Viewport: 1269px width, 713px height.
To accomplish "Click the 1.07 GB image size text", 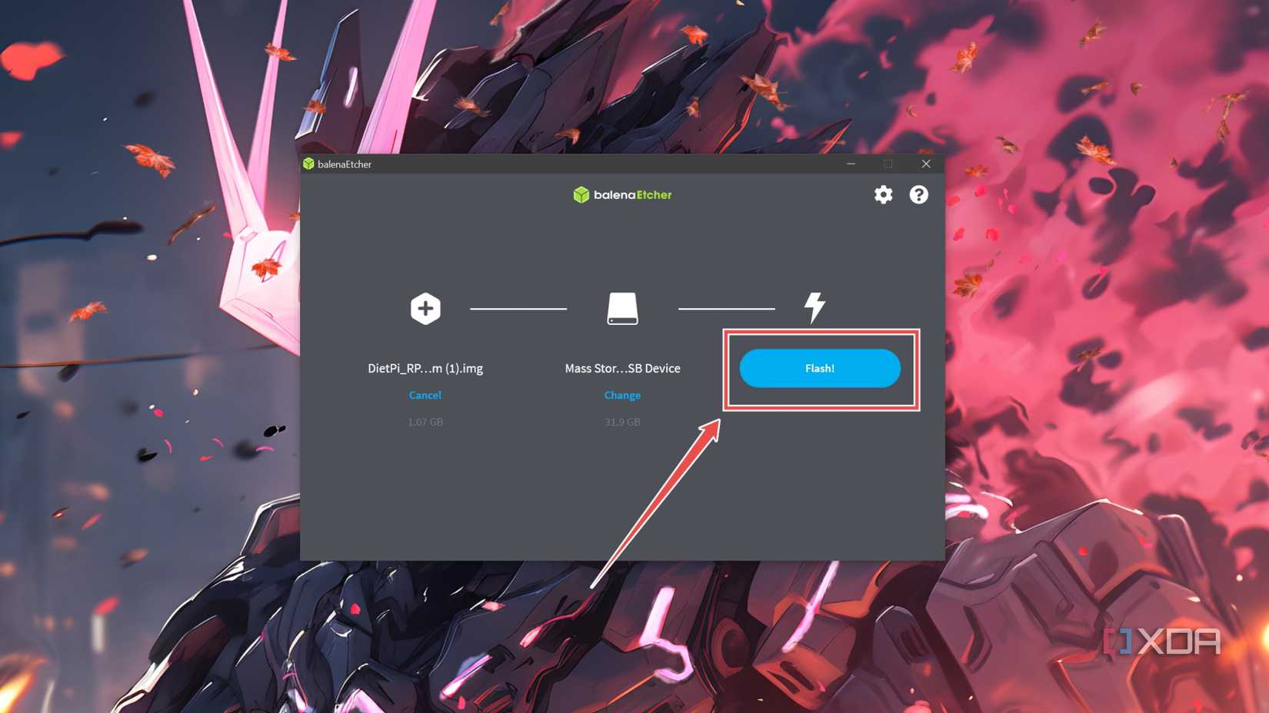I will [x=425, y=422].
